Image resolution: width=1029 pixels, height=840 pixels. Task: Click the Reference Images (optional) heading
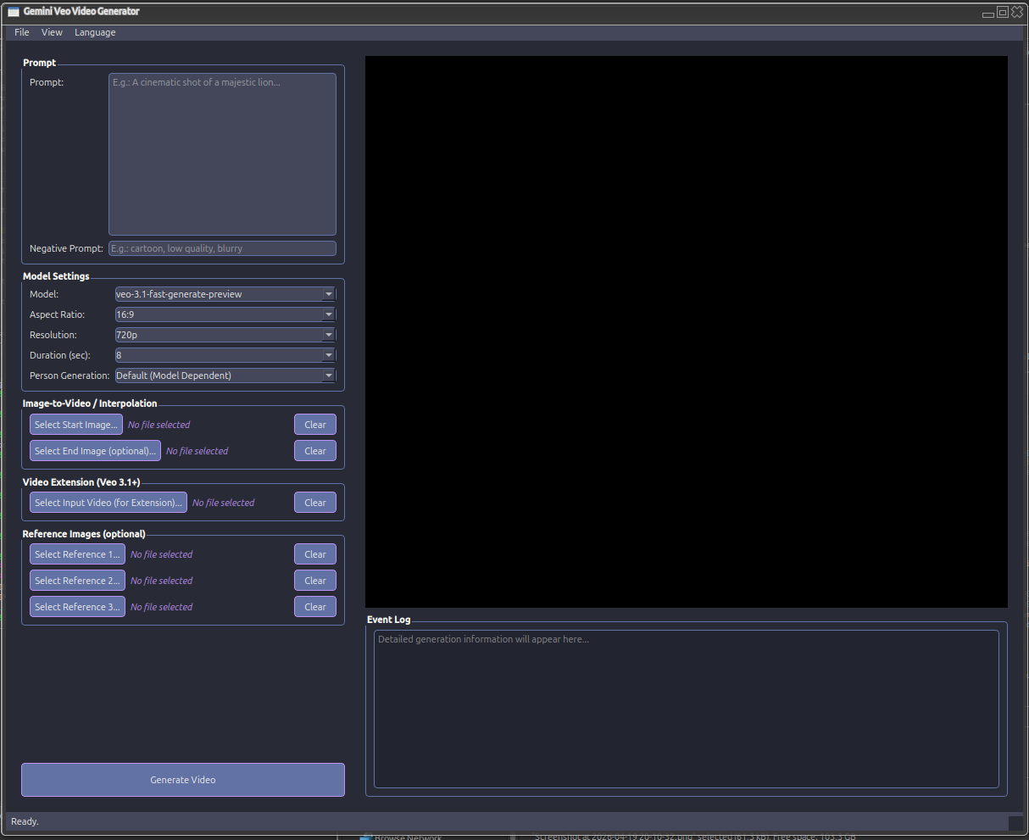tap(84, 534)
